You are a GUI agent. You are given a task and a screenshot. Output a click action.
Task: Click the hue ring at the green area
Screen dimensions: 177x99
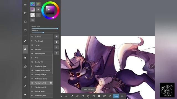(44, 6)
